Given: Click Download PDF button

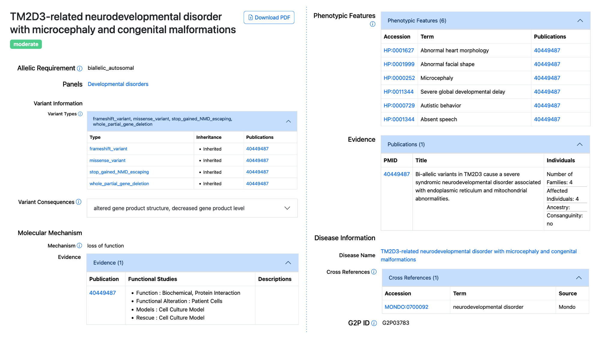Looking at the screenshot, I should (269, 17).
